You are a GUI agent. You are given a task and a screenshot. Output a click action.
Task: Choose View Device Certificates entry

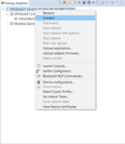click(65, 107)
